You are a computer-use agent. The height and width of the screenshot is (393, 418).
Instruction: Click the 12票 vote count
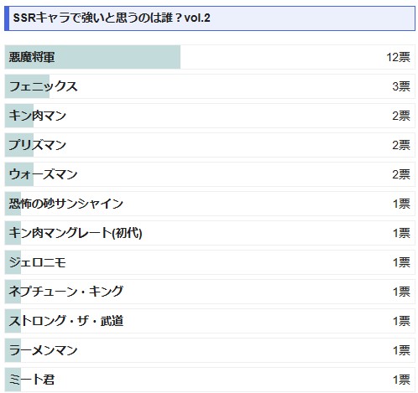tap(398, 57)
